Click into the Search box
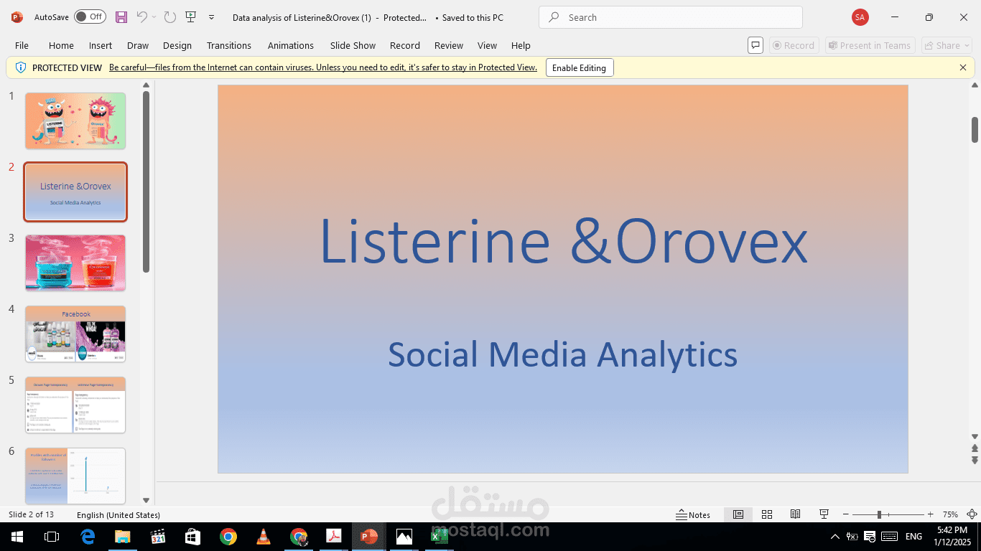The height and width of the screenshot is (551, 981). (x=671, y=17)
